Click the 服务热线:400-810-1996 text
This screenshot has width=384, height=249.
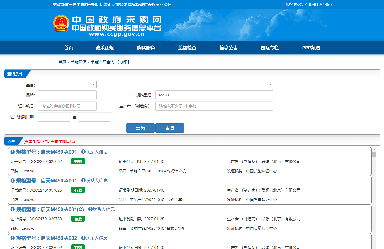tap(309, 4)
